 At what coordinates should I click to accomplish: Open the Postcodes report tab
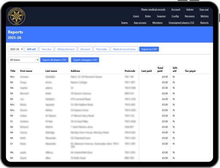click(x=101, y=49)
